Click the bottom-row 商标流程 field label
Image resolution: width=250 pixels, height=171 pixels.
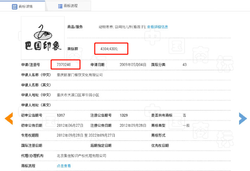pyautogui.click(x=28, y=166)
